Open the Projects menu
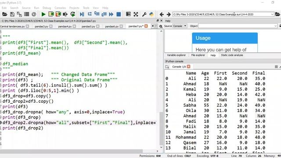 pyautogui.click(x=74, y=8)
